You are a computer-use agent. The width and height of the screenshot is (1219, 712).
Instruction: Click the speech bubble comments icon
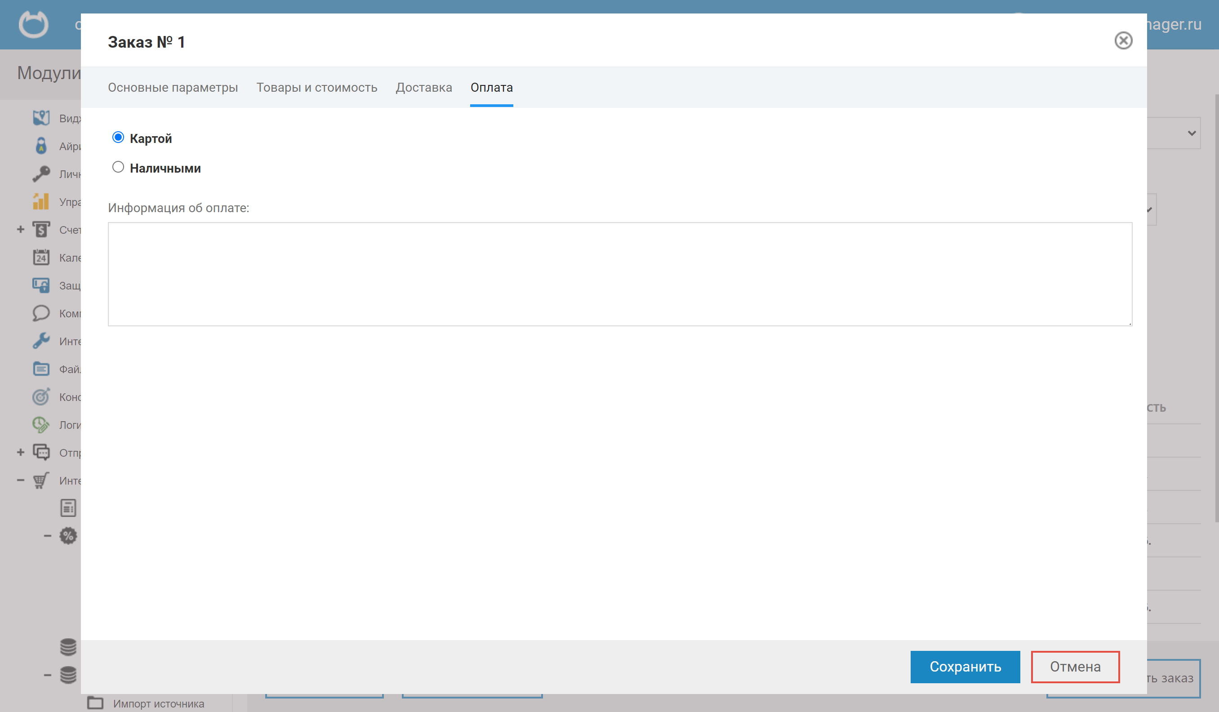pos(41,313)
